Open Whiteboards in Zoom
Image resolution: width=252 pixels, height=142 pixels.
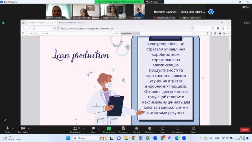[178, 130]
